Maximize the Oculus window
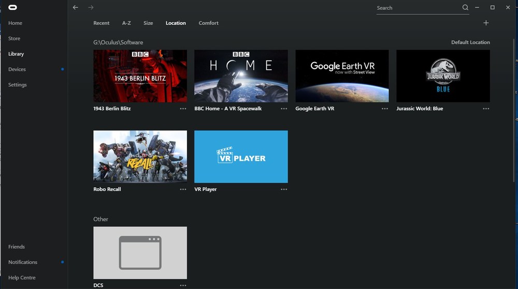 coord(492,7)
